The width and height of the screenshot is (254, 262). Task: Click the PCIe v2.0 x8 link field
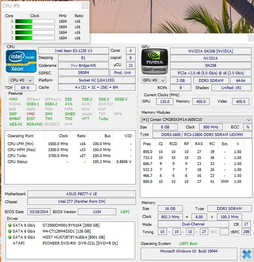(x=211, y=73)
